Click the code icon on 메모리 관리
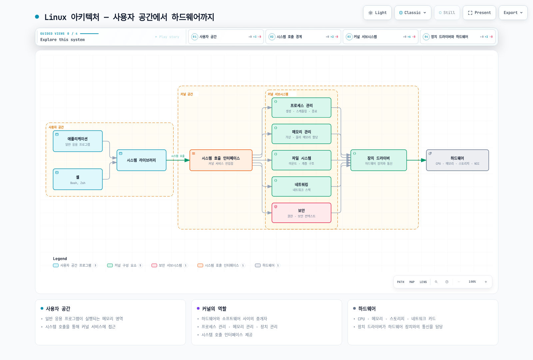 tap(276, 128)
